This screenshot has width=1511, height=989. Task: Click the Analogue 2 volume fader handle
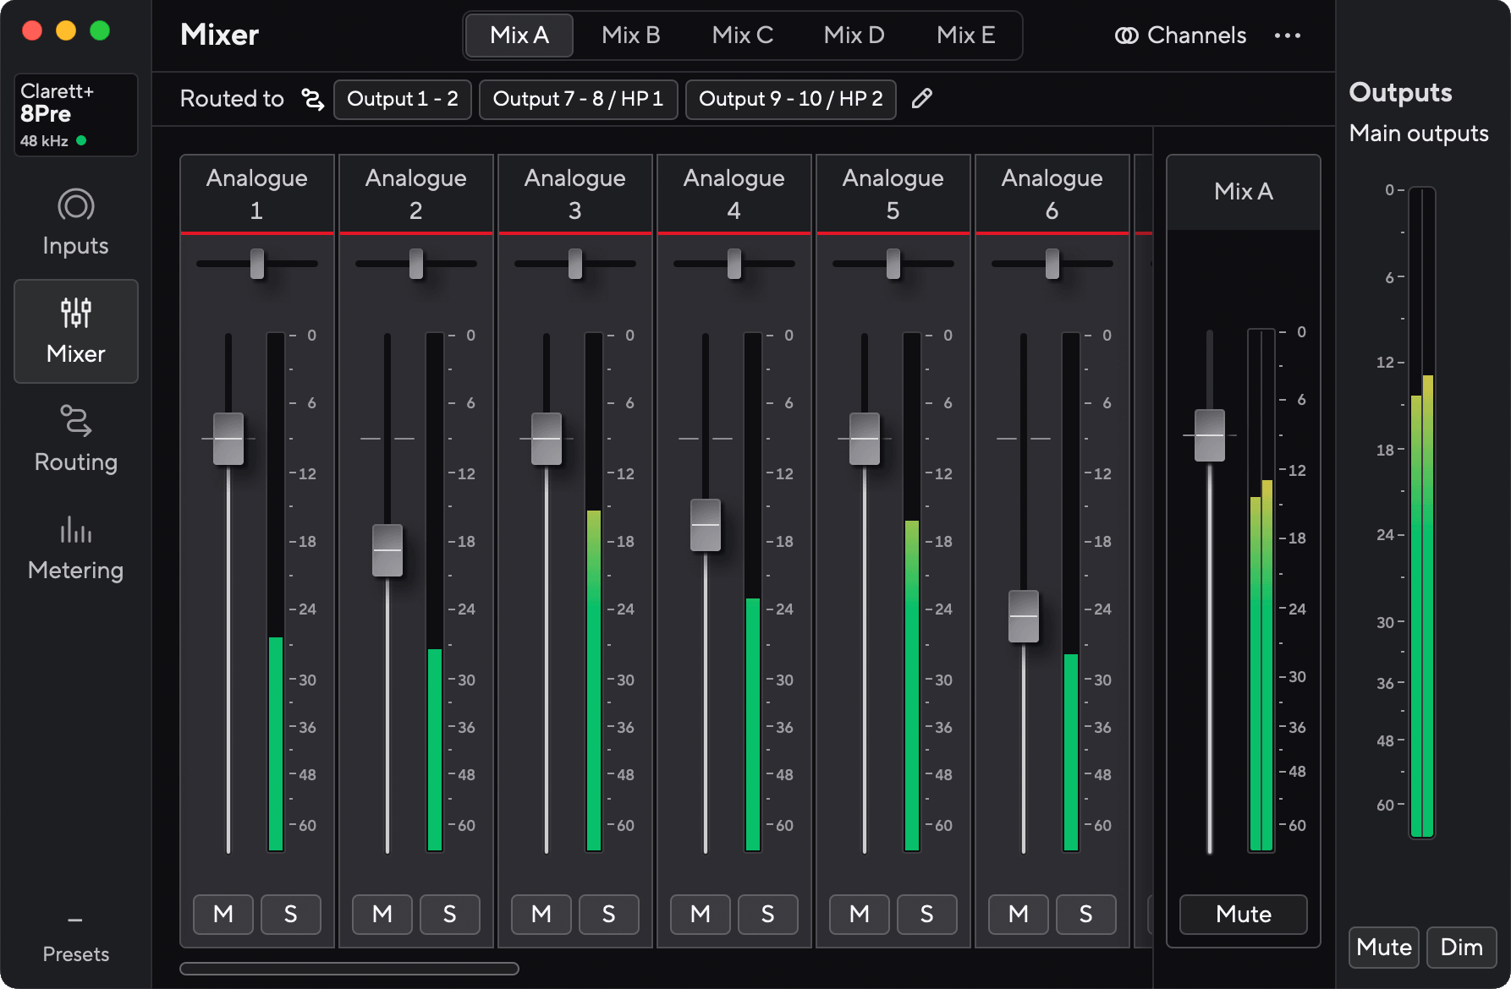[387, 550]
